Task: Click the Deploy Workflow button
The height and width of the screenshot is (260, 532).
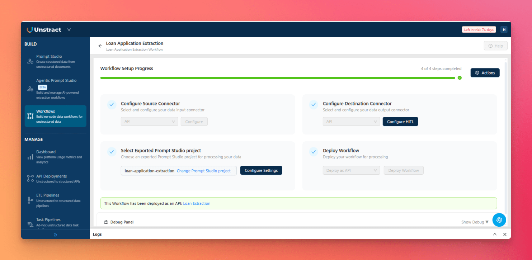Action: [x=404, y=170]
